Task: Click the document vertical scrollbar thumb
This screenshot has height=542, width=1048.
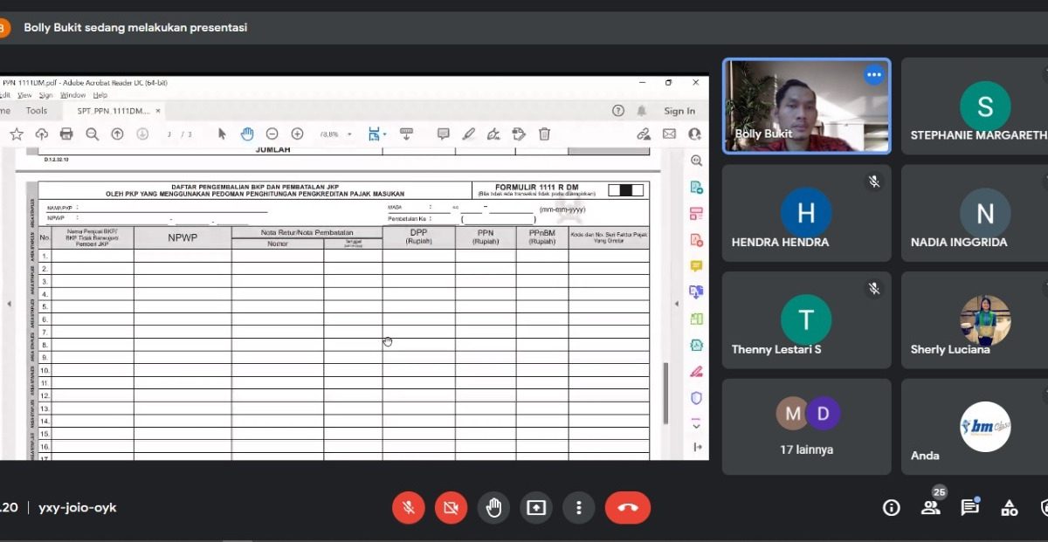Action: [x=665, y=393]
